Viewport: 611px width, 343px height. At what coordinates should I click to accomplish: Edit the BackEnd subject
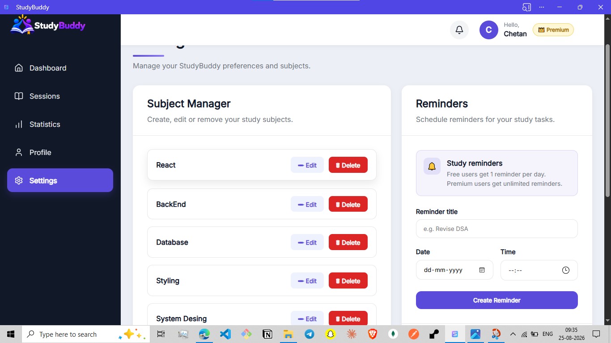(x=307, y=204)
